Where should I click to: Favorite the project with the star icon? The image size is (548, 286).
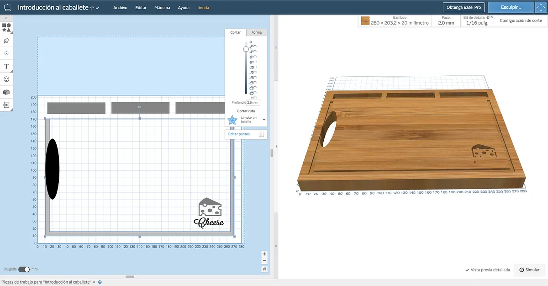[x=92, y=8]
